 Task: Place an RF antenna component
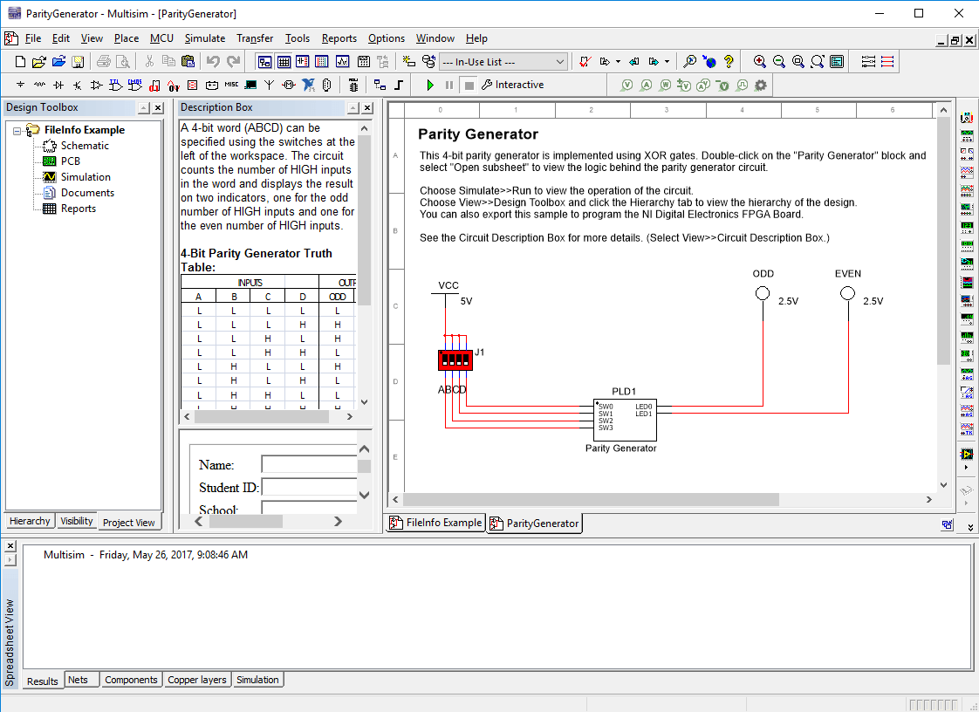pyautogui.click(x=269, y=85)
